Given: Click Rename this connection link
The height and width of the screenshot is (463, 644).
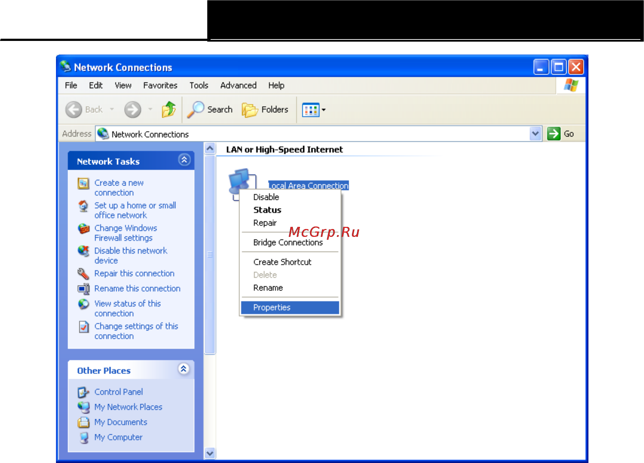Looking at the screenshot, I should [137, 289].
